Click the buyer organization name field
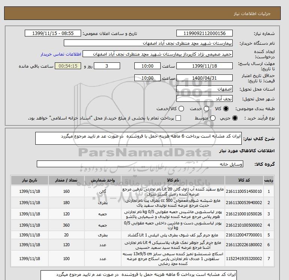This screenshot has width=289, height=280. coord(148,43)
